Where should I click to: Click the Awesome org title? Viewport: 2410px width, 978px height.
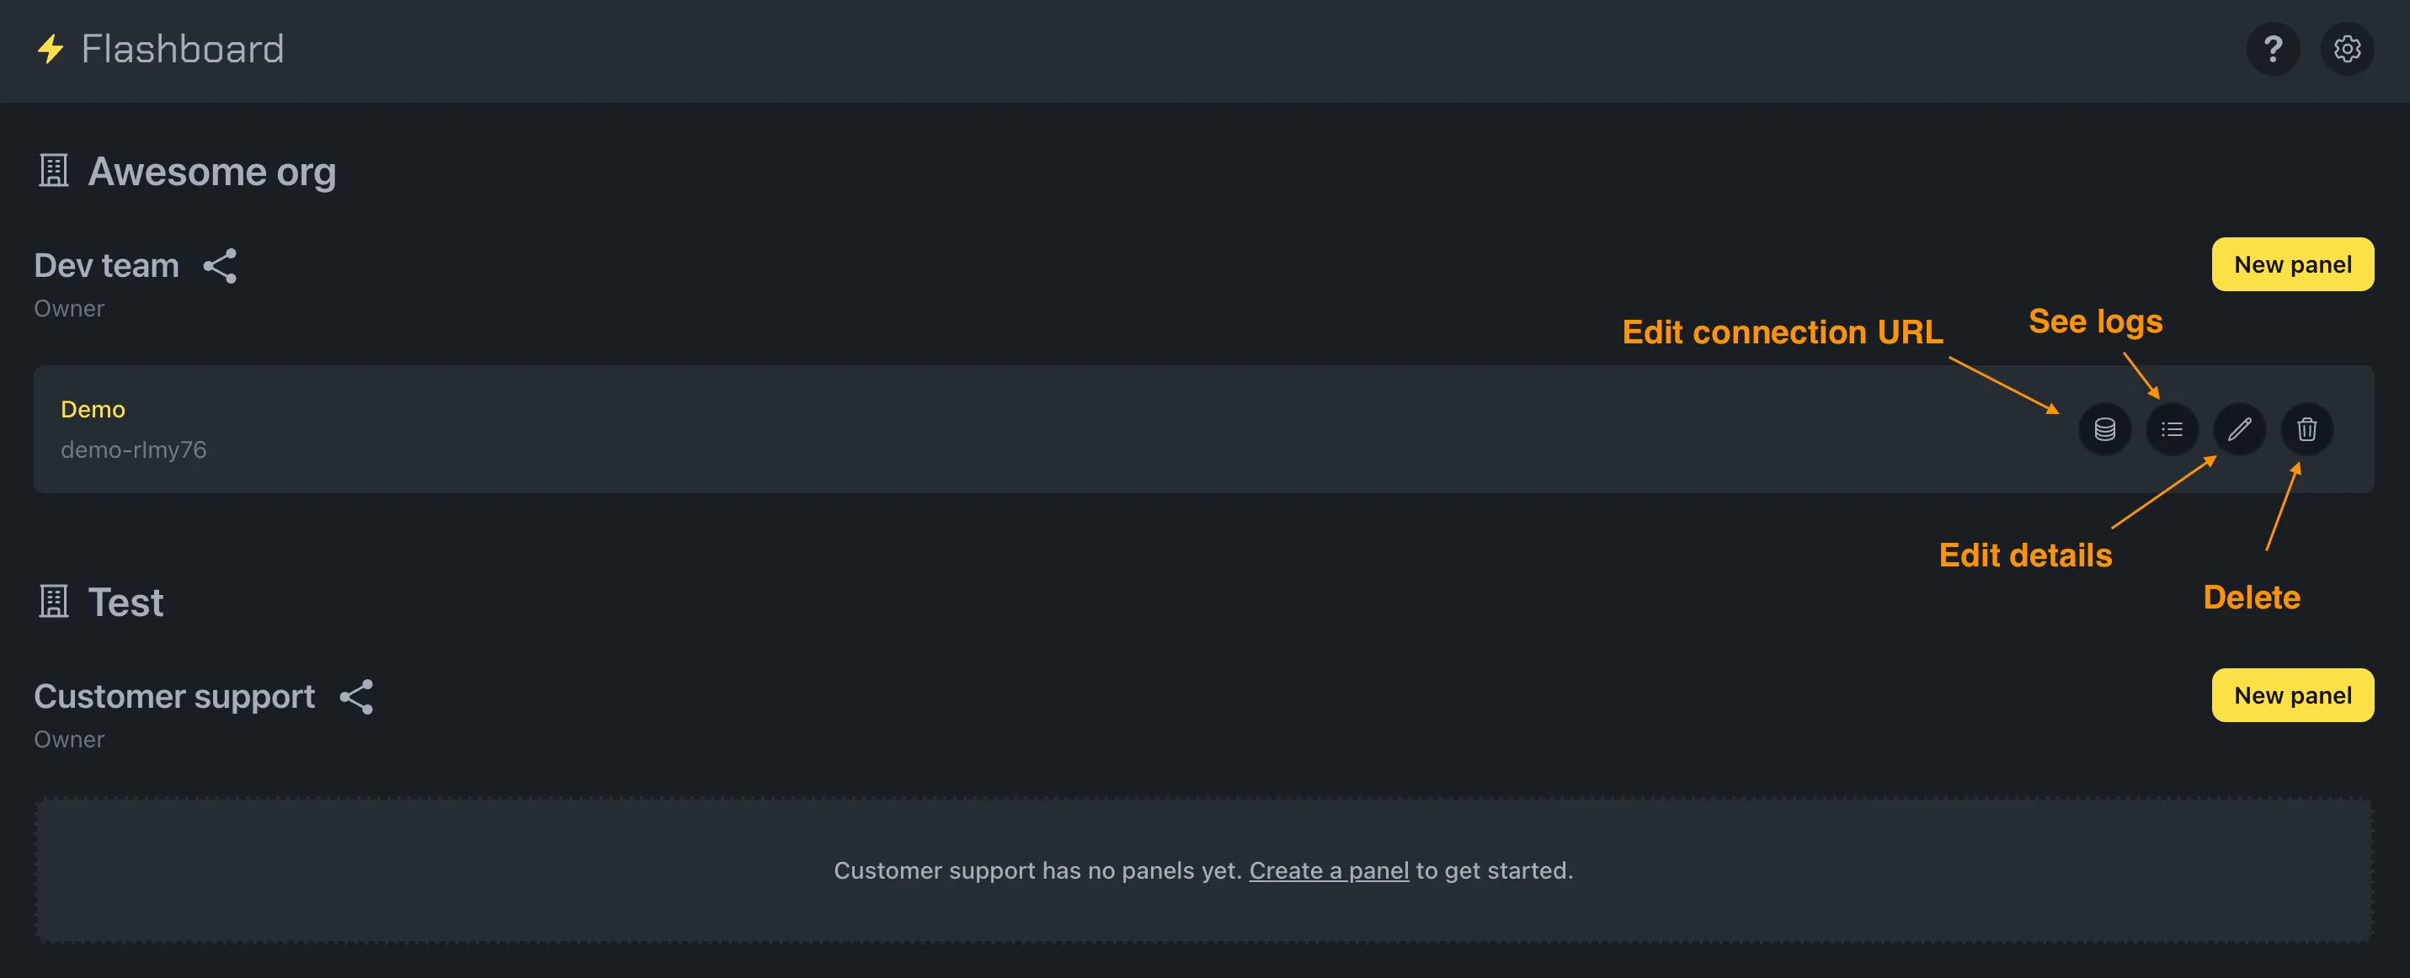(x=212, y=171)
